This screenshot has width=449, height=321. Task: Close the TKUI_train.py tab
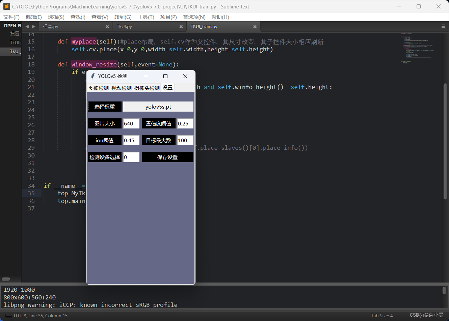click(x=255, y=27)
